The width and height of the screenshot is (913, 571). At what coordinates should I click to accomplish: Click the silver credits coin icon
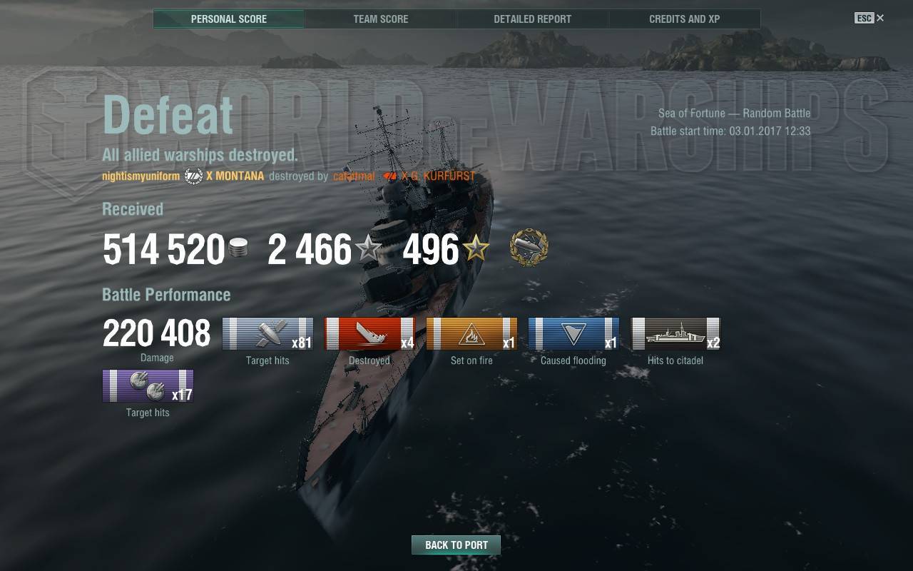[238, 248]
